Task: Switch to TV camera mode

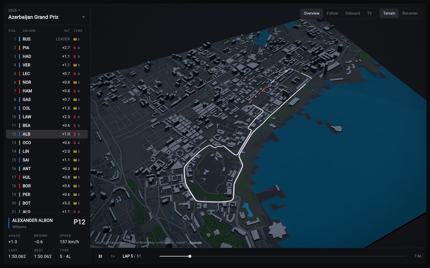Action: point(370,13)
